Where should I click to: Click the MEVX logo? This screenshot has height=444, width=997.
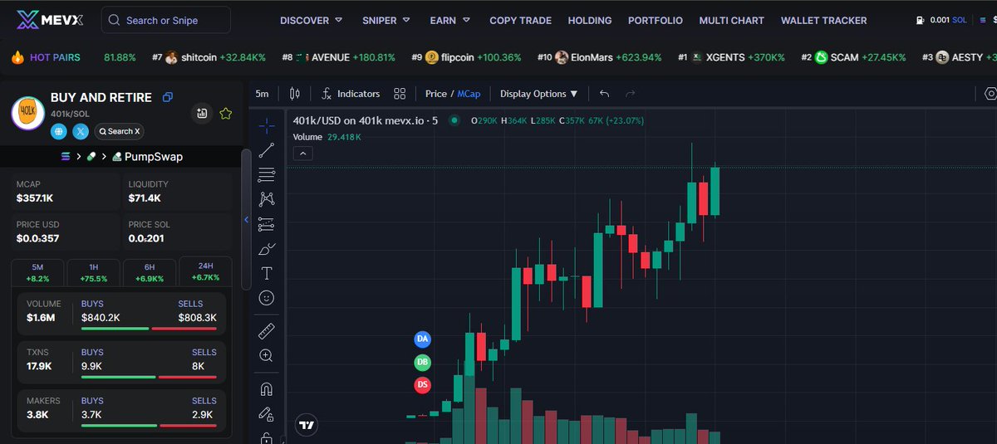pos(50,20)
